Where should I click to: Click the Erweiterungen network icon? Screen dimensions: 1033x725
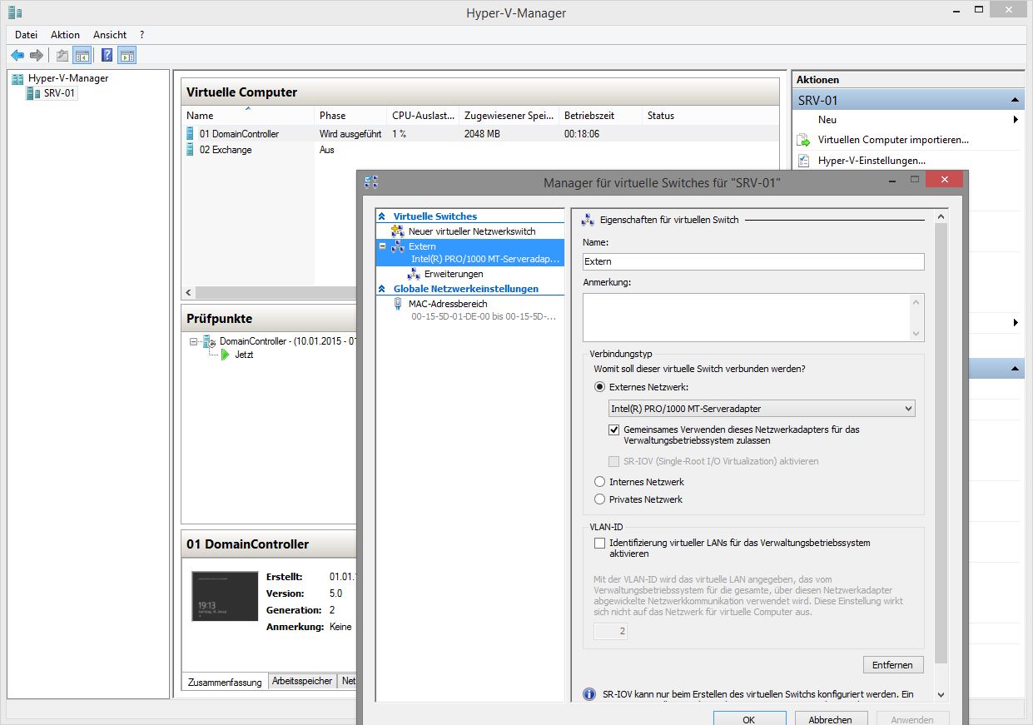coord(415,274)
